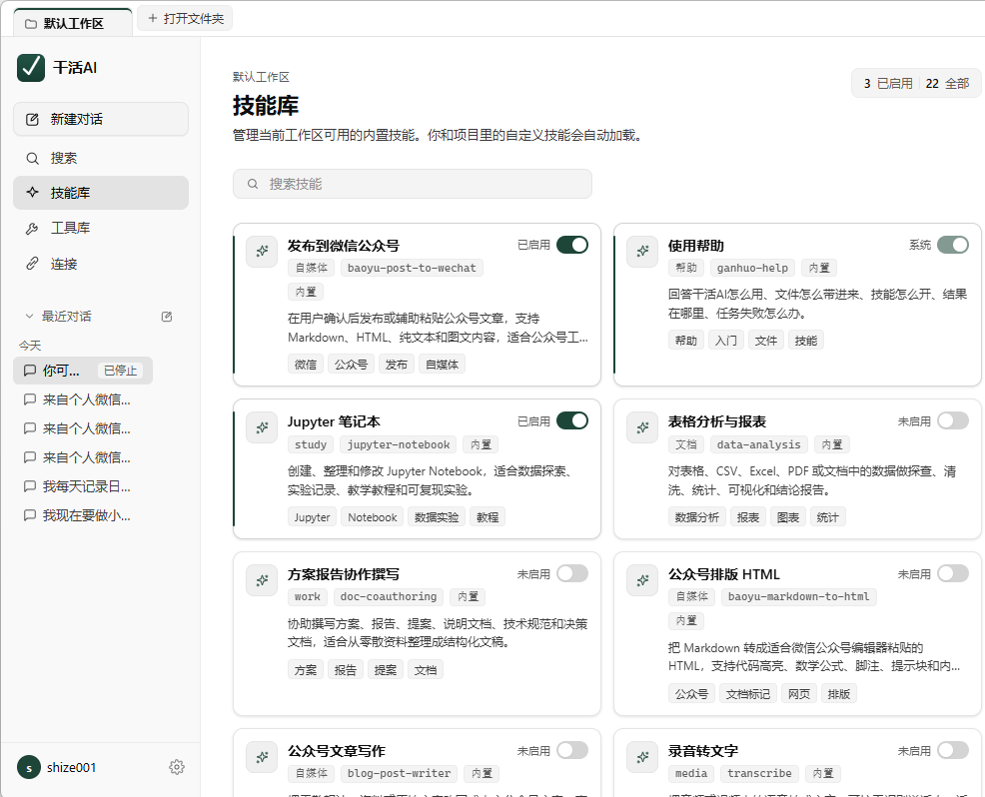Turn on the 公众号文章写作 toggle
The width and height of the screenshot is (985, 797).
(572, 750)
